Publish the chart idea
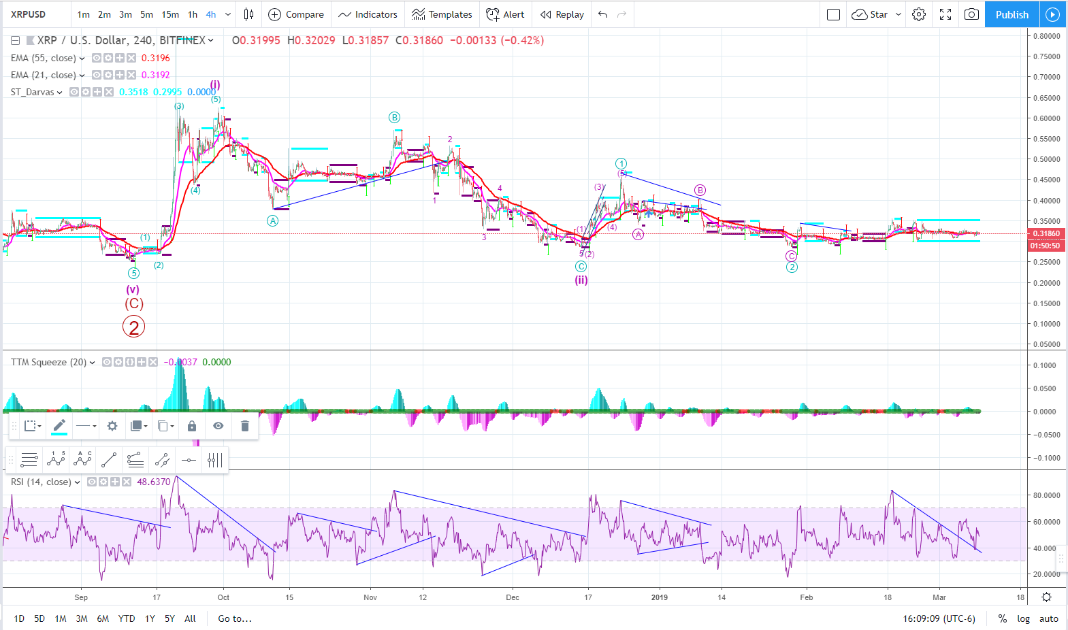Screen dimensions: 1068x630 point(1012,14)
